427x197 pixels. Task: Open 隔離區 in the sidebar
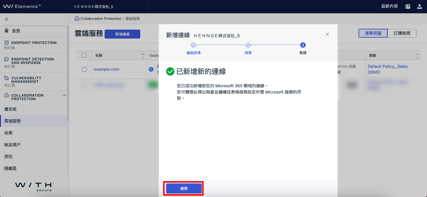click(x=34, y=169)
